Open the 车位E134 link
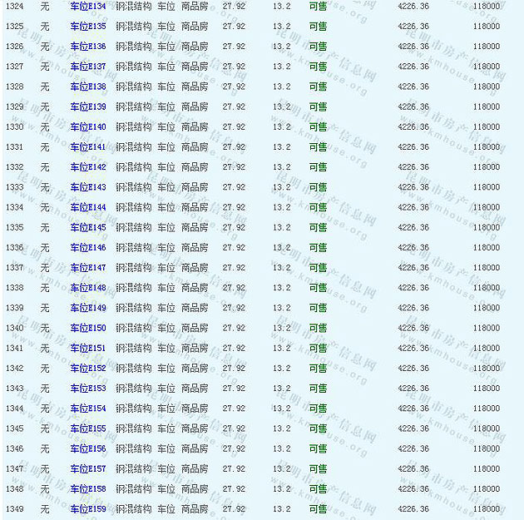This screenshot has width=524, height=520. (87, 7)
